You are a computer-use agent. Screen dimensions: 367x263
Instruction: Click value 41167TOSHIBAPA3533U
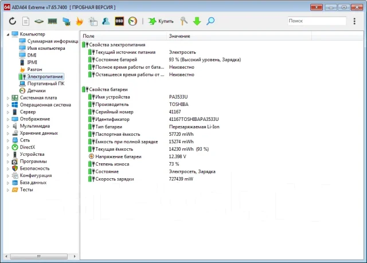click(x=194, y=119)
